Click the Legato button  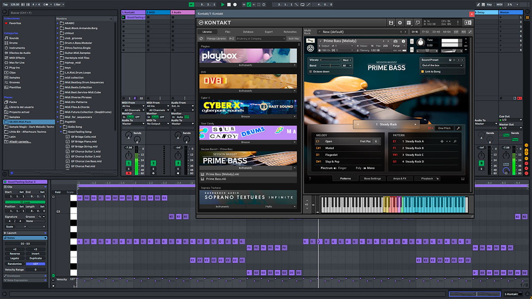[x=15, y=258]
